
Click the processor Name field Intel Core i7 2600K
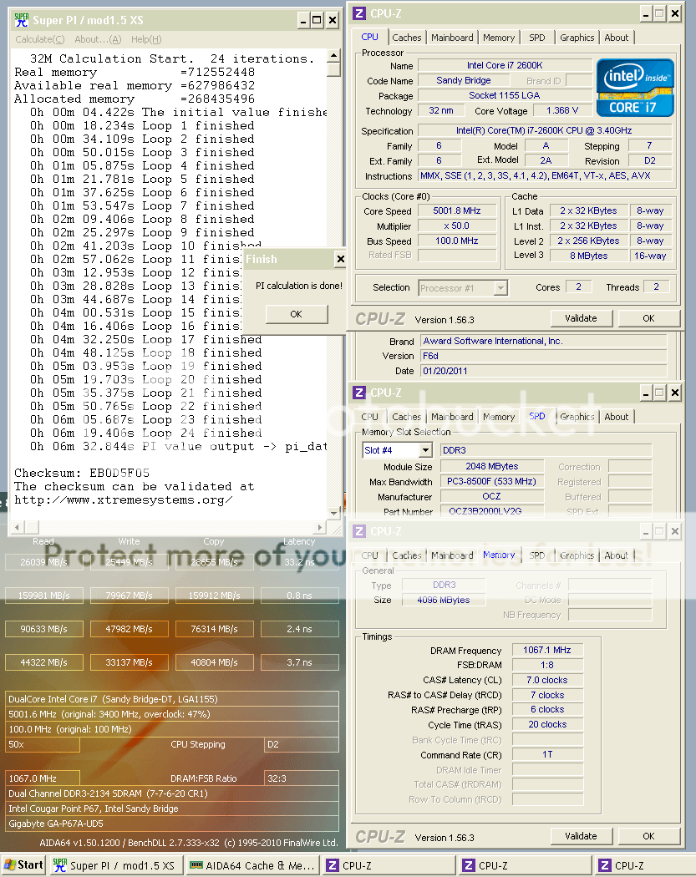(x=505, y=65)
